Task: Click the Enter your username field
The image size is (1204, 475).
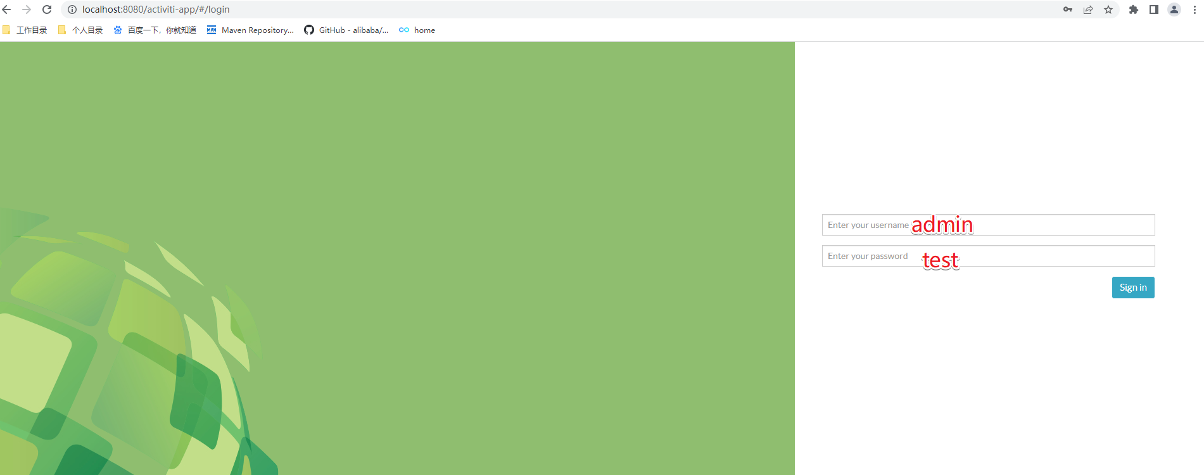Action: 988,225
